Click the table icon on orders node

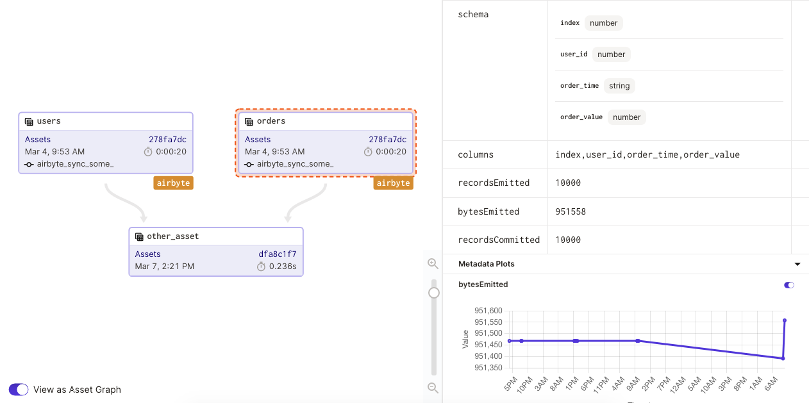[249, 122]
